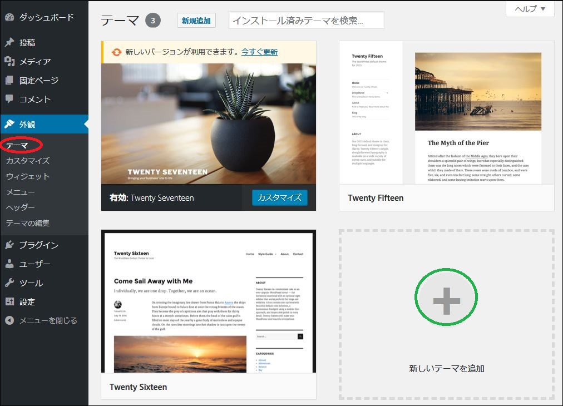This screenshot has height=406, width=563.
Task: Click the 今すぐ更新 link
Action: click(259, 52)
